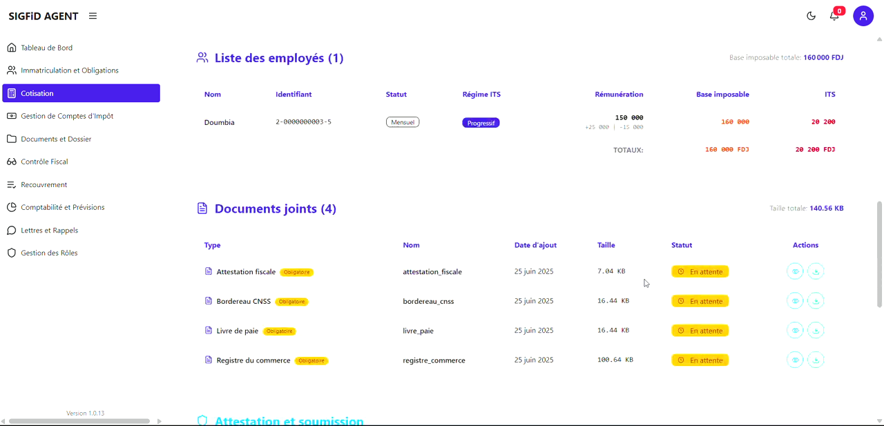Toggle dark mode with the moon icon
Image resolution: width=884 pixels, height=426 pixels.
811,15
